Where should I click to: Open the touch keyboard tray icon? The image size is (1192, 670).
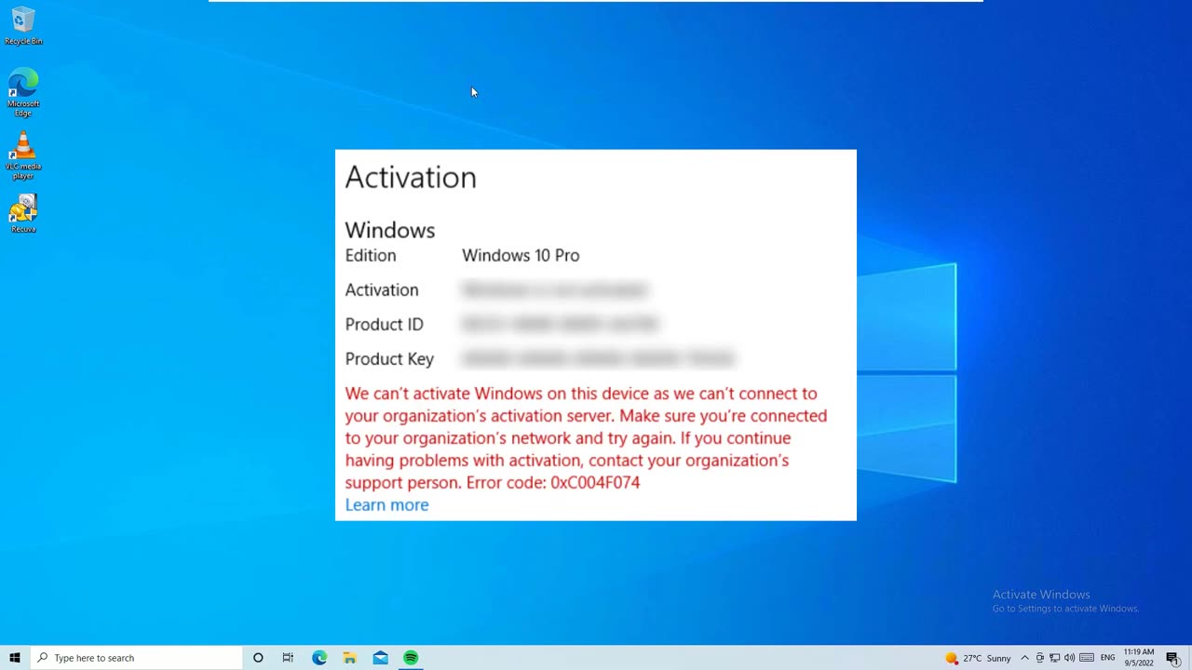pyautogui.click(x=1087, y=658)
